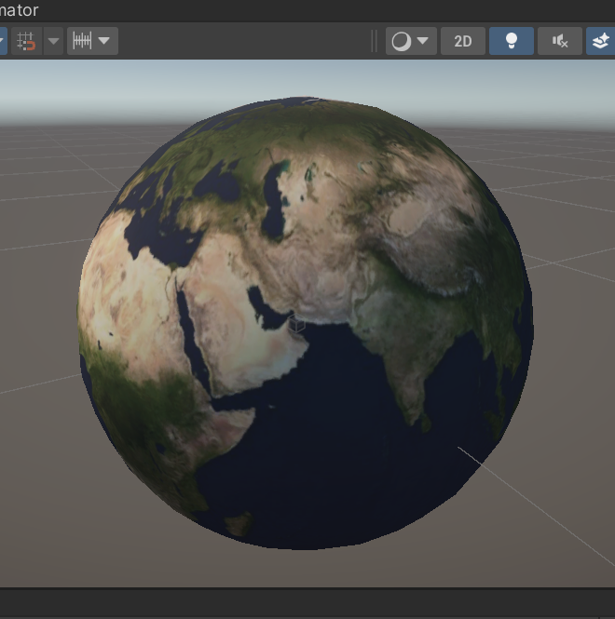Select the small cube gizmo on the globe
Image resolution: width=615 pixels, height=619 pixels.
[x=296, y=324]
